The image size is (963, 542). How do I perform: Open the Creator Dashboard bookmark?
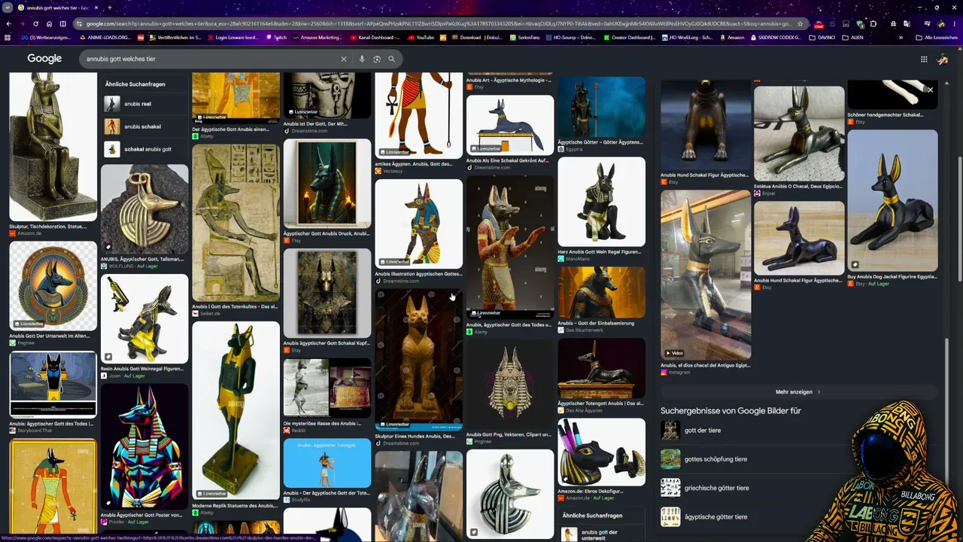629,37
